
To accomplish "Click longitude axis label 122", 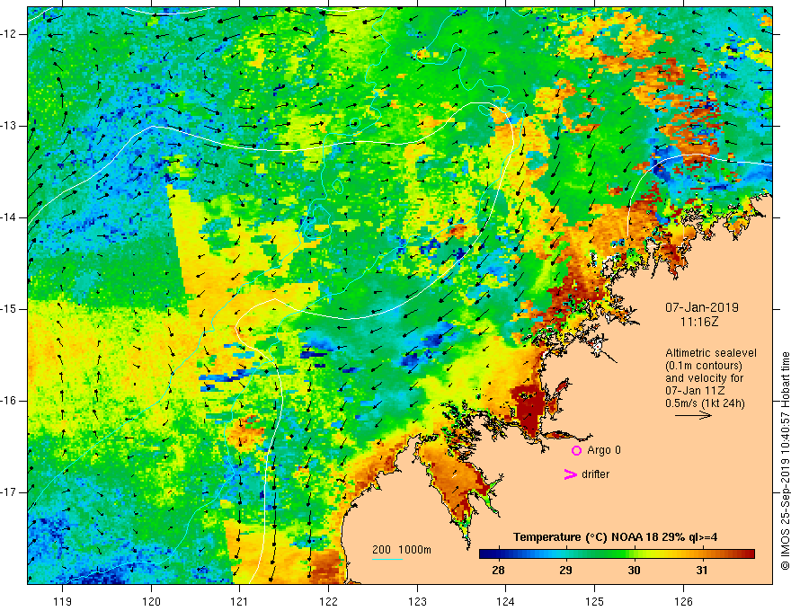I will [x=328, y=601].
